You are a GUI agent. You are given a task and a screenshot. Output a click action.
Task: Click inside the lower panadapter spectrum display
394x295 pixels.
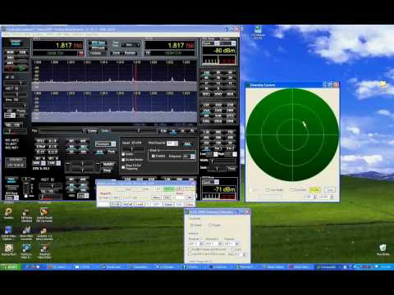tap(114, 107)
